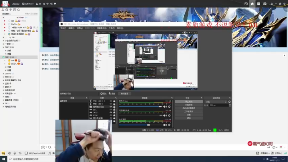
Task: Collapse the CSEC IX 02 channel node
Action: (x=3, y=57)
